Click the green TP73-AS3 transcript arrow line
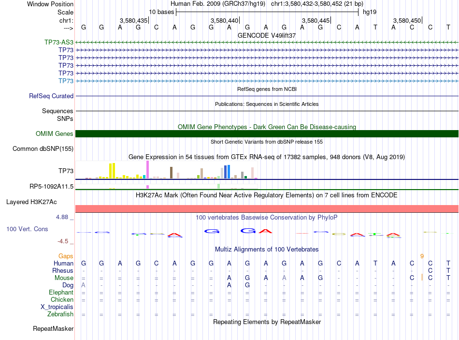Screen dimensions: 459x340 (x=267, y=43)
